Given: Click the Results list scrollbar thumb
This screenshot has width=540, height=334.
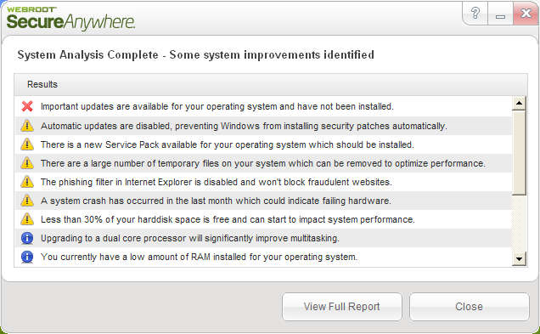Looking at the screenshot, I should pos(519,153).
